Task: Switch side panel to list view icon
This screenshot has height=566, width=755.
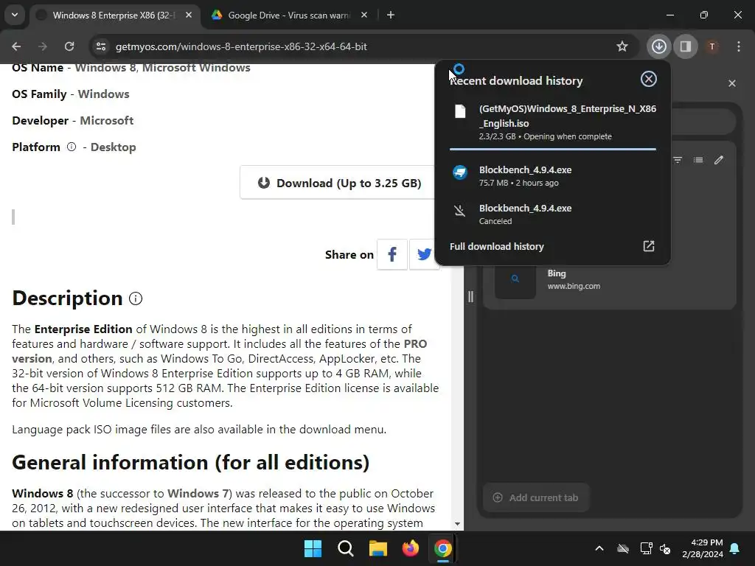Action: [x=698, y=160]
